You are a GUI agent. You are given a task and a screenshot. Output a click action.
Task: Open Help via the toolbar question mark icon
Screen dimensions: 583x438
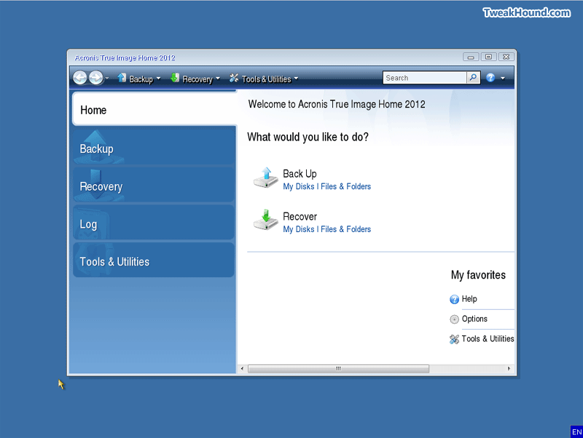tap(490, 78)
